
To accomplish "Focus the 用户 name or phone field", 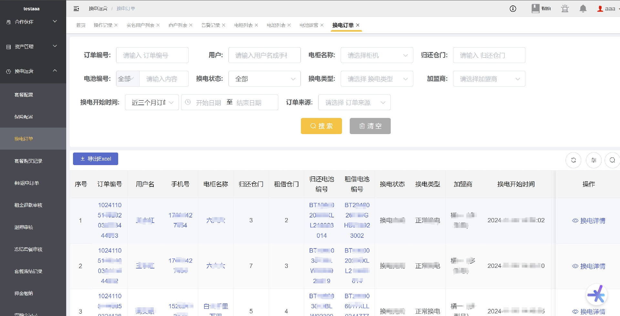I will pos(264,55).
